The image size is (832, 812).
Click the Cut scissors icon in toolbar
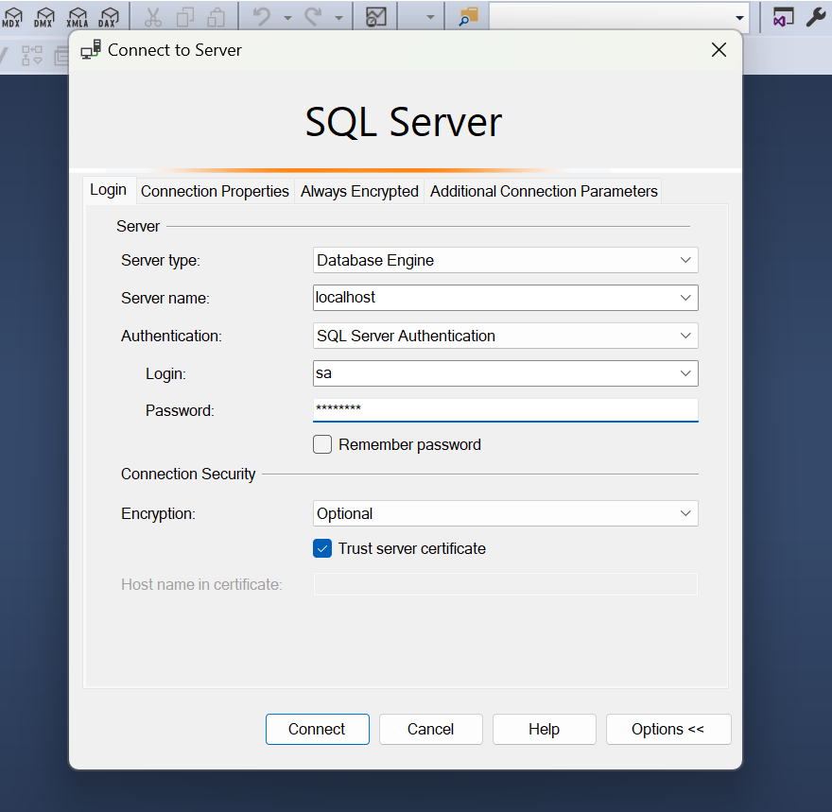point(153,17)
